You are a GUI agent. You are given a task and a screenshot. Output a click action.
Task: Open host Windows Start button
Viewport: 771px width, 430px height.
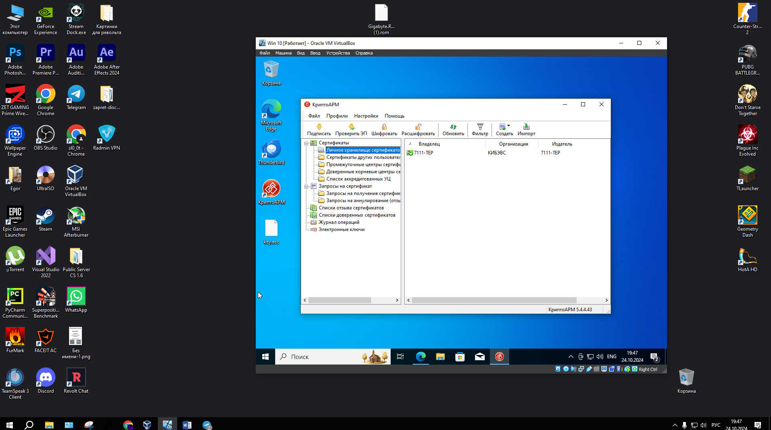click(x=10, y=425)
